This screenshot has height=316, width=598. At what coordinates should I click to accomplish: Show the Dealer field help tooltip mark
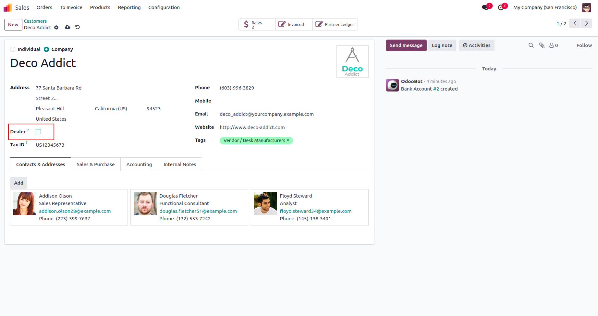pyautogui.click(x=28, y=130)
